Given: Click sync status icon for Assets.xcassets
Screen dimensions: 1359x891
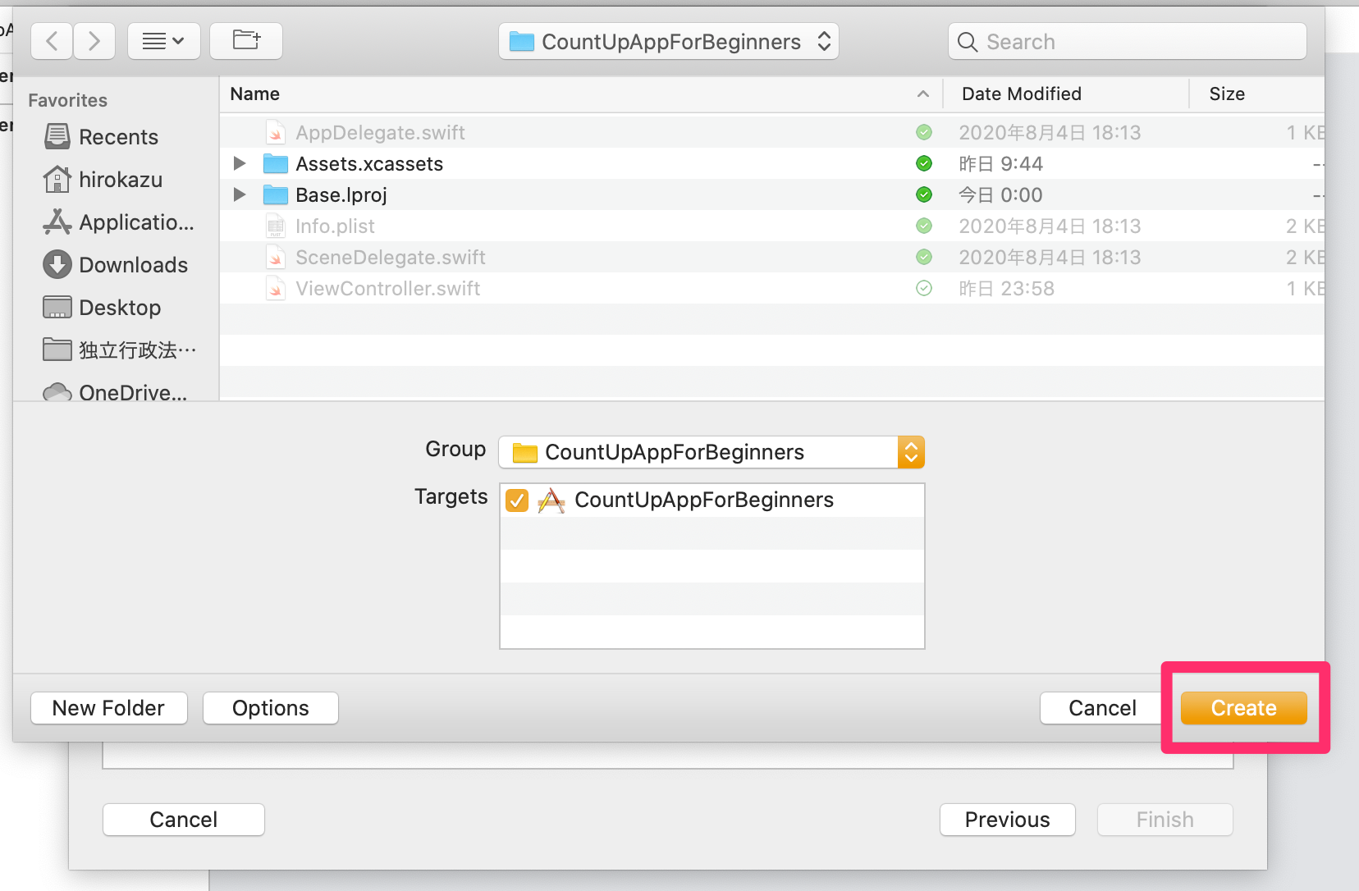Looking at the screenshot, I should [924, 163].
